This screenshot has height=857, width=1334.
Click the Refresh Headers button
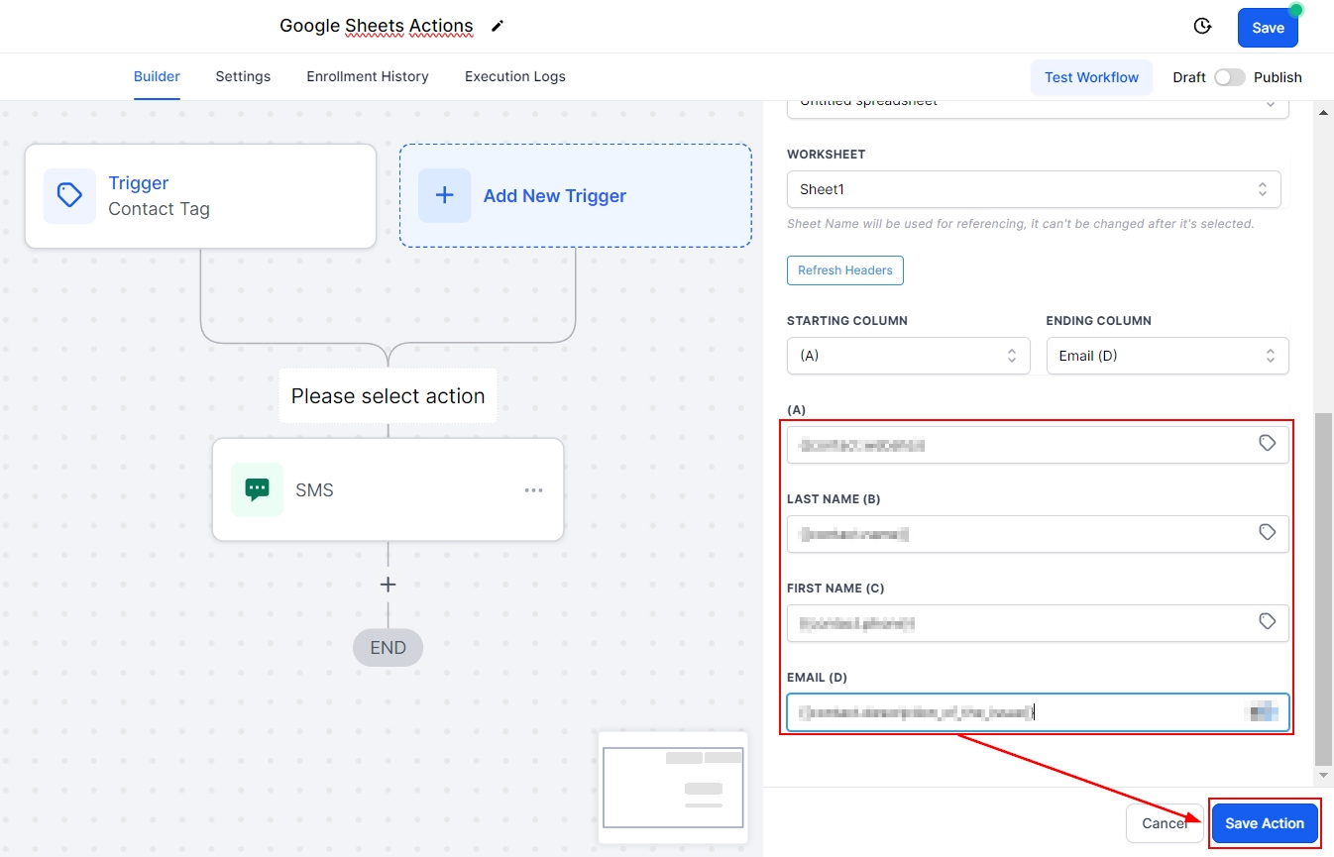(x=844, y=270)
